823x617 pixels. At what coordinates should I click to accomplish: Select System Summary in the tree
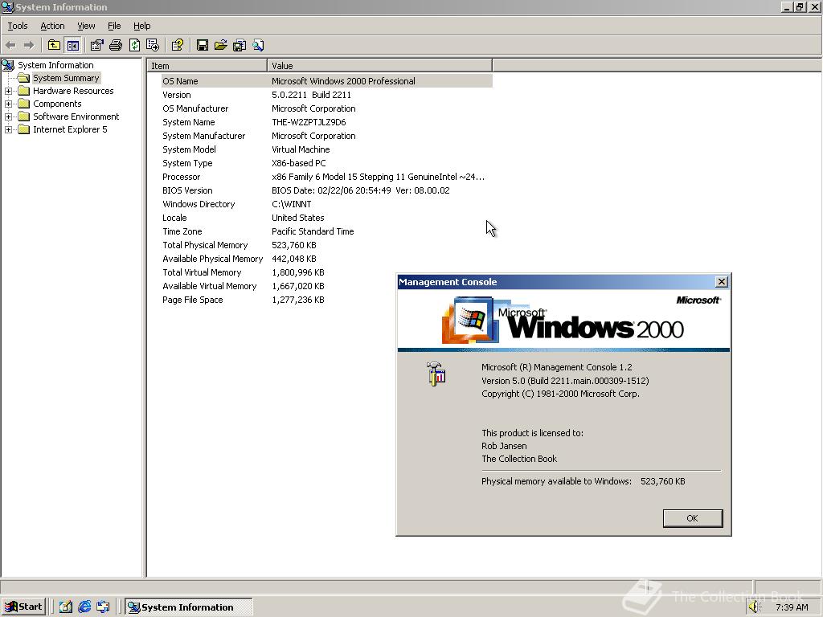66,78
